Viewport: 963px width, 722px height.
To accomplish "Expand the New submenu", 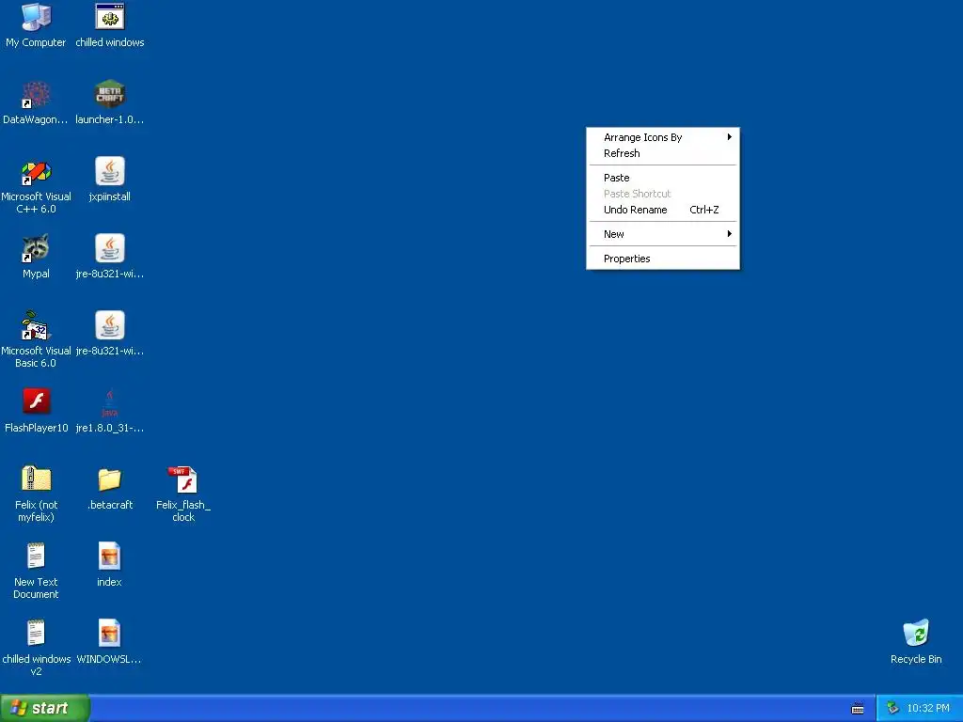I will pyautogui.click(x=663, y=234).
